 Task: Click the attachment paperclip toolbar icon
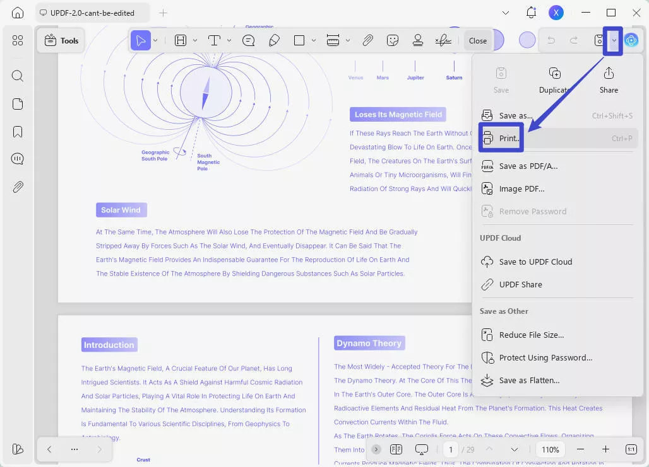click(x=367, y=40)
